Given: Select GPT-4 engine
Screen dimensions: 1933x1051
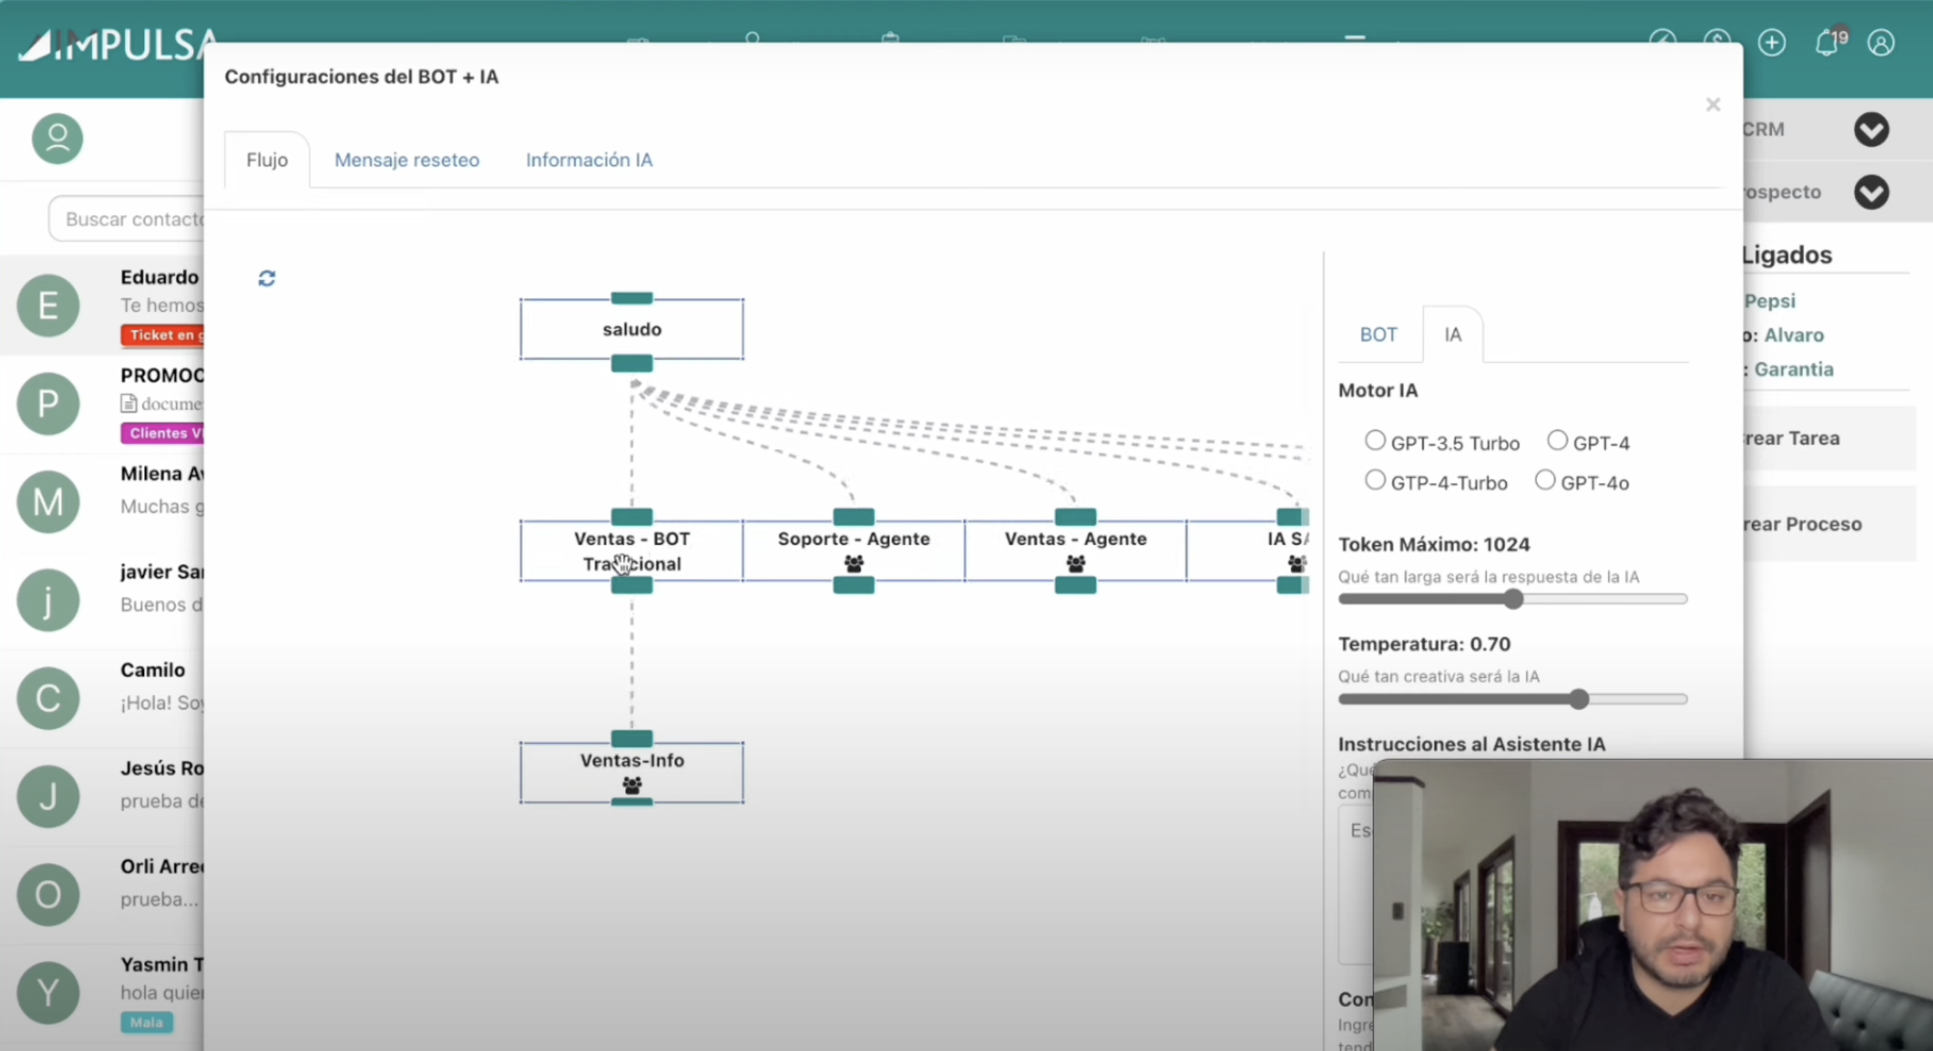Looking at the screenshot, I should pos(1557,440).
